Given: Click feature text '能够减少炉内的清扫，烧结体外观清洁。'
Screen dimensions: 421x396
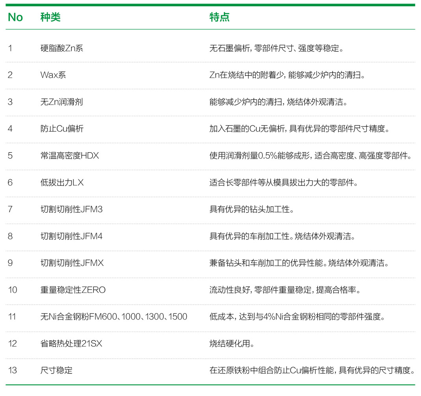Looking at the screenshot, I should click(278, 102).
